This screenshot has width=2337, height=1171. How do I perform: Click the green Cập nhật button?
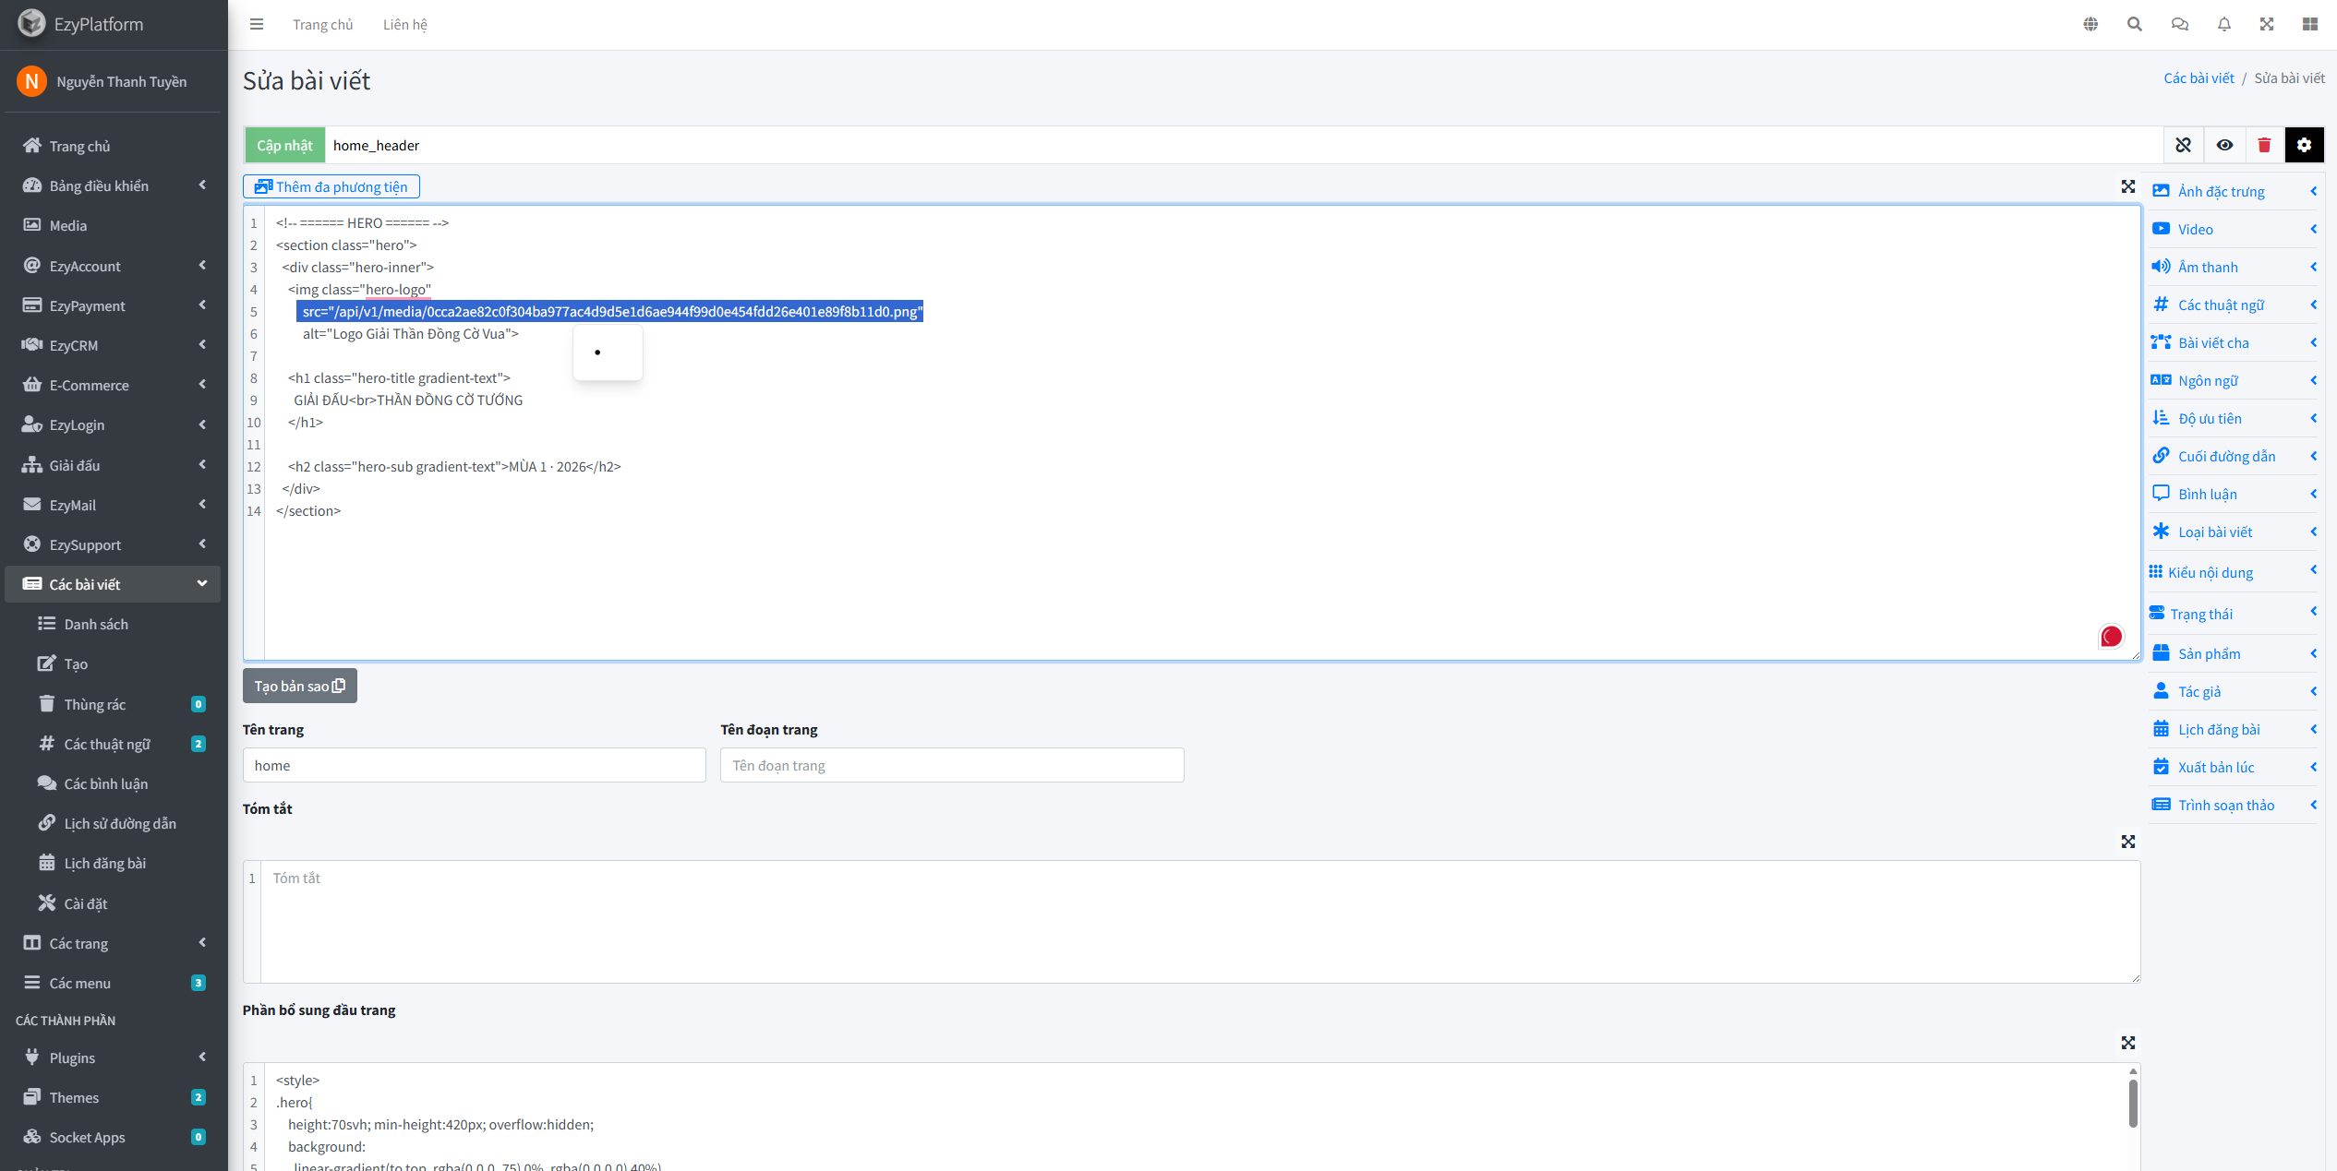284,145
